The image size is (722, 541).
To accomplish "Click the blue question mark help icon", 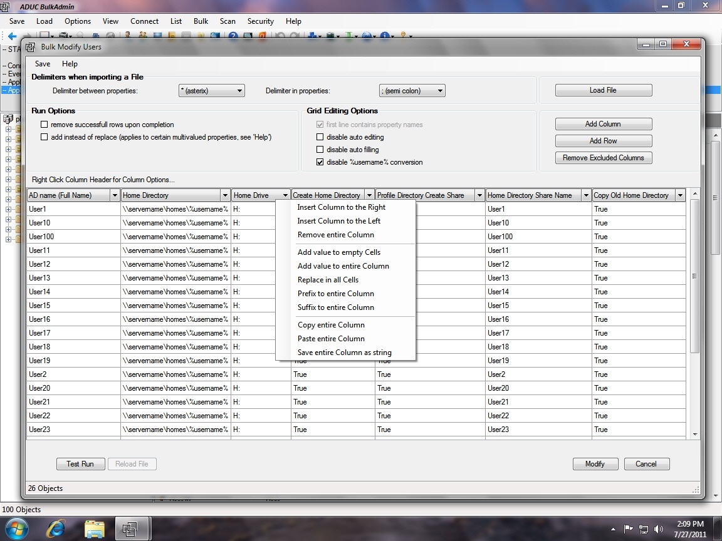I will (233, 36).
